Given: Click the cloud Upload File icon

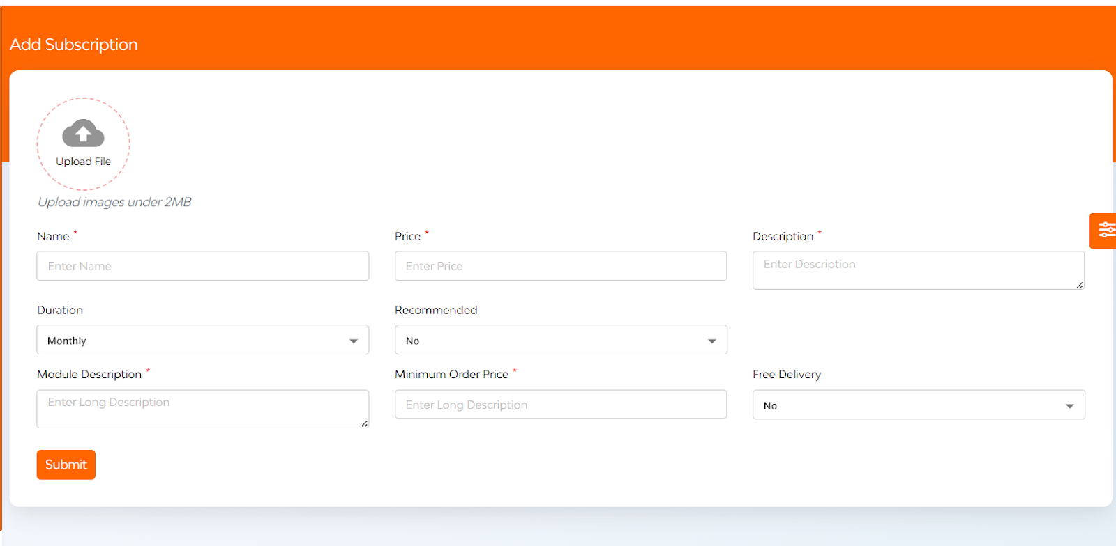Looking at the screenshot, I should click(x=83, y=133).
